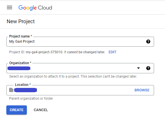The height and width of the screenshot is (118, 165).
Task: Click the redacted Location value
Action: (25, 90)
